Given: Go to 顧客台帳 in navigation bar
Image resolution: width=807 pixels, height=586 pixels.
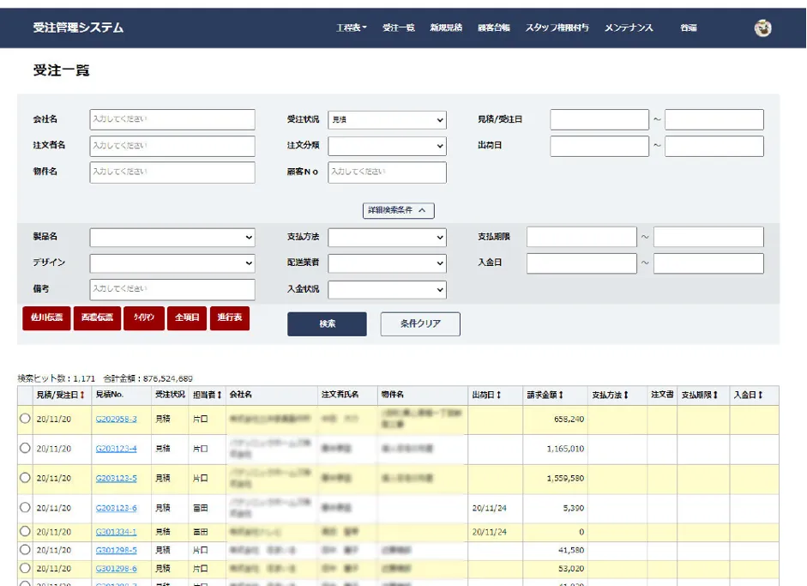Looking at the screenshot, I should (x=494, y=28).
